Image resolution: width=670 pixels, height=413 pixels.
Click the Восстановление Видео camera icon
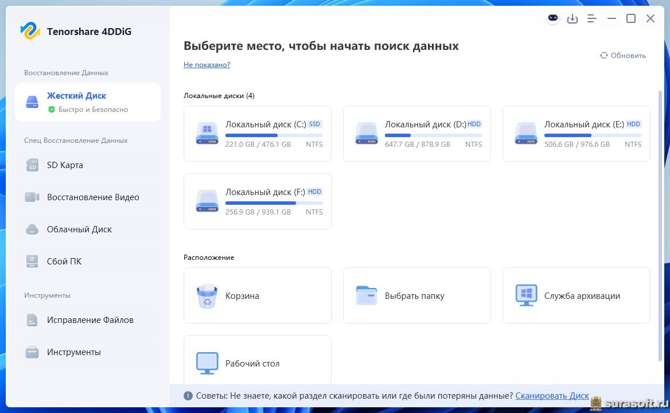click(32, 197)
